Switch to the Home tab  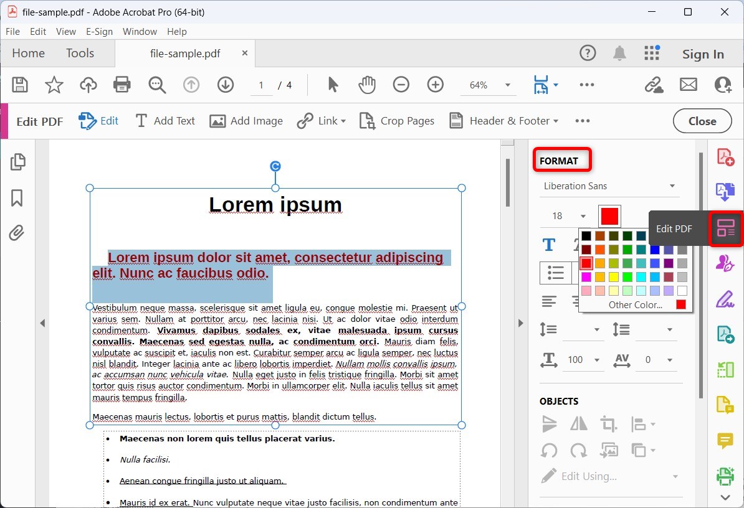click(x=27, y=54)
